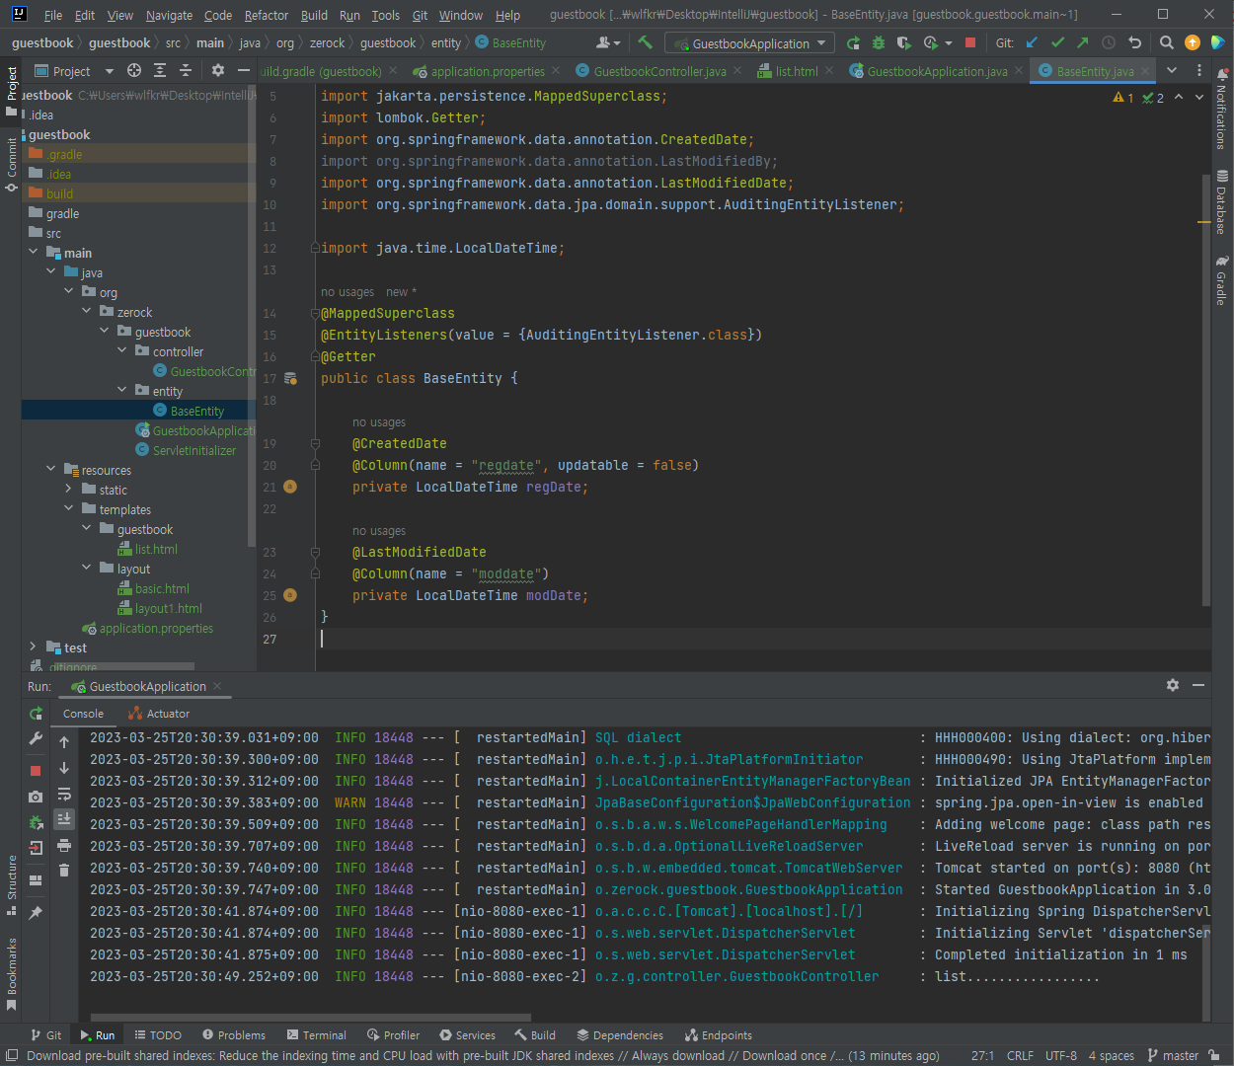1234x1066 pixels.
Task: Collapse all in Project panel
Action: 186,71
